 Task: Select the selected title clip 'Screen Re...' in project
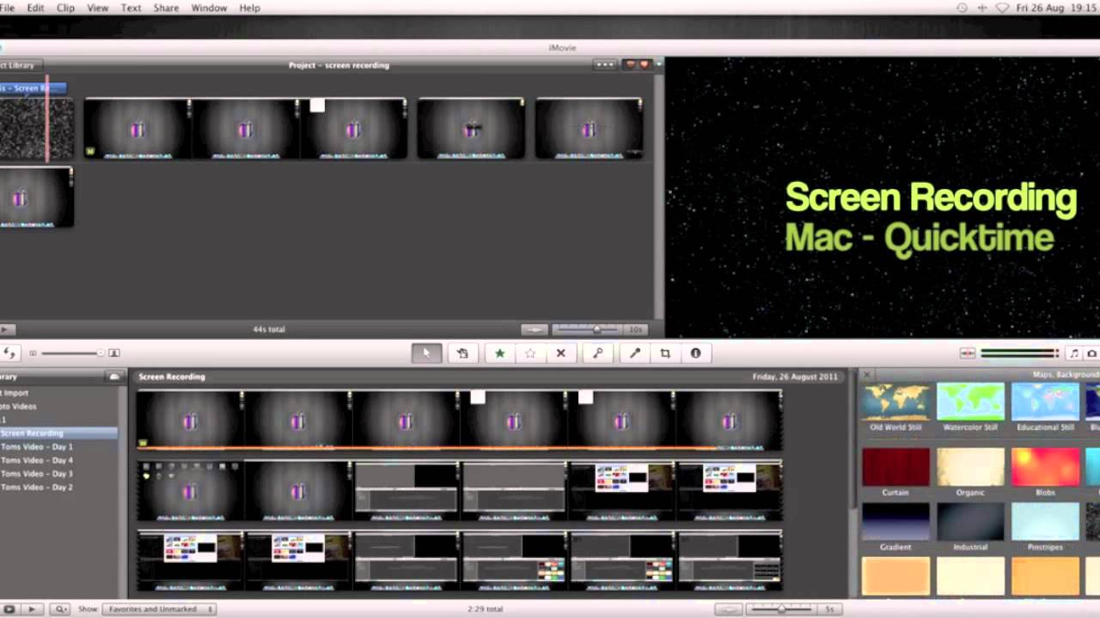(x=33, y=88)
